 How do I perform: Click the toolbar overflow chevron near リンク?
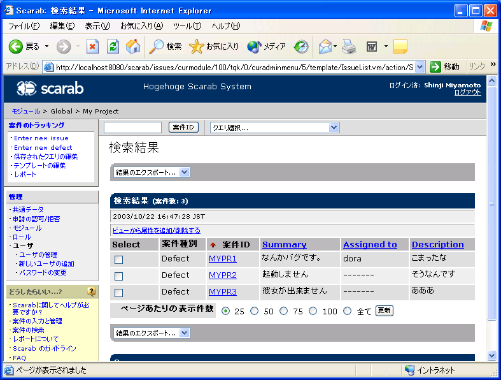pos(493,64)
